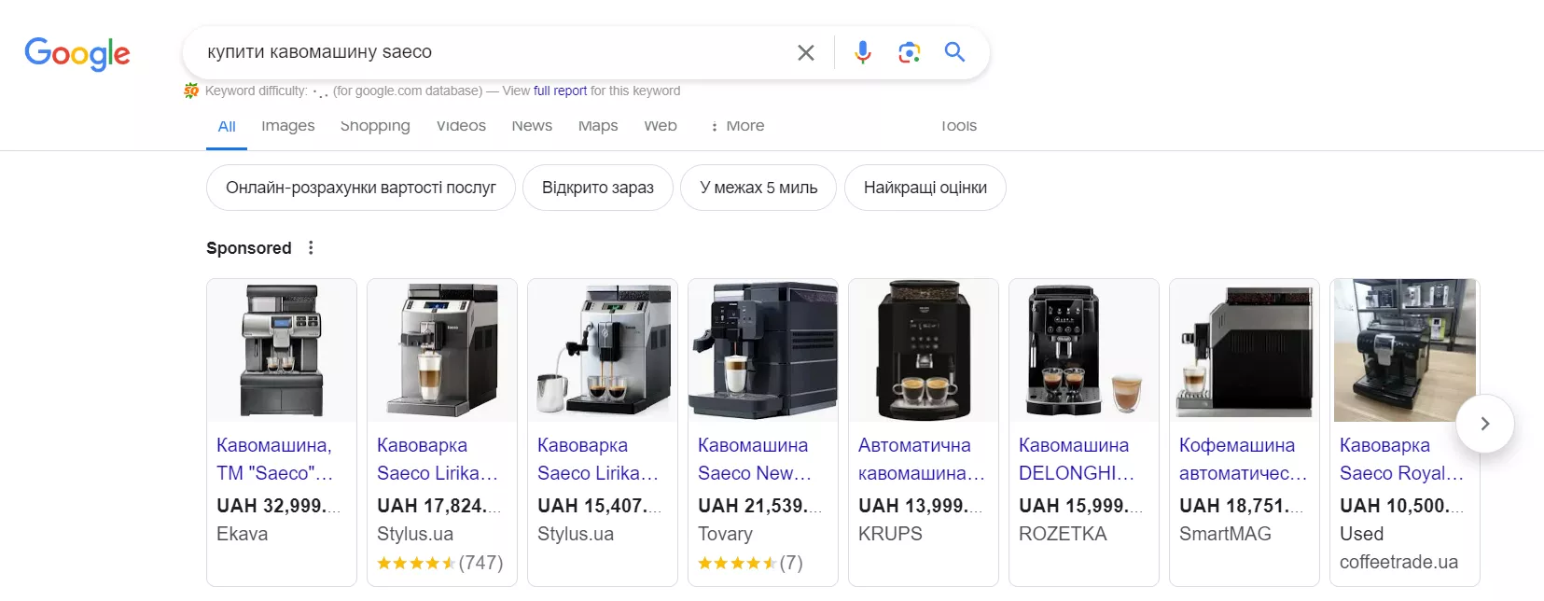Click the blue magnifier search icon

point(954,52)
